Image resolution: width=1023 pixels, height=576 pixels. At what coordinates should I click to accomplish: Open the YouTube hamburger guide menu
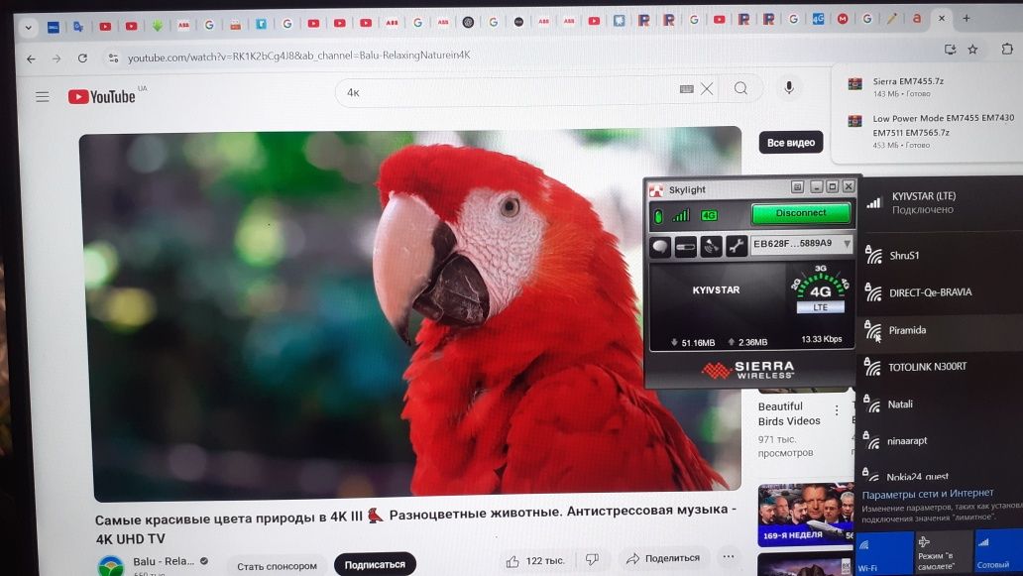(x=43, y=96)
